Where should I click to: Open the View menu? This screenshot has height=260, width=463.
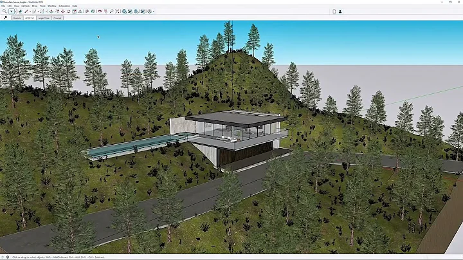point(17,6)
